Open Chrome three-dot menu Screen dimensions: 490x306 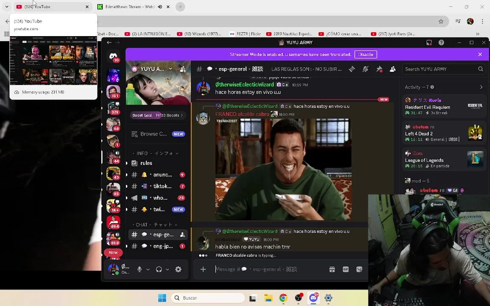click(x=482, y=21)
